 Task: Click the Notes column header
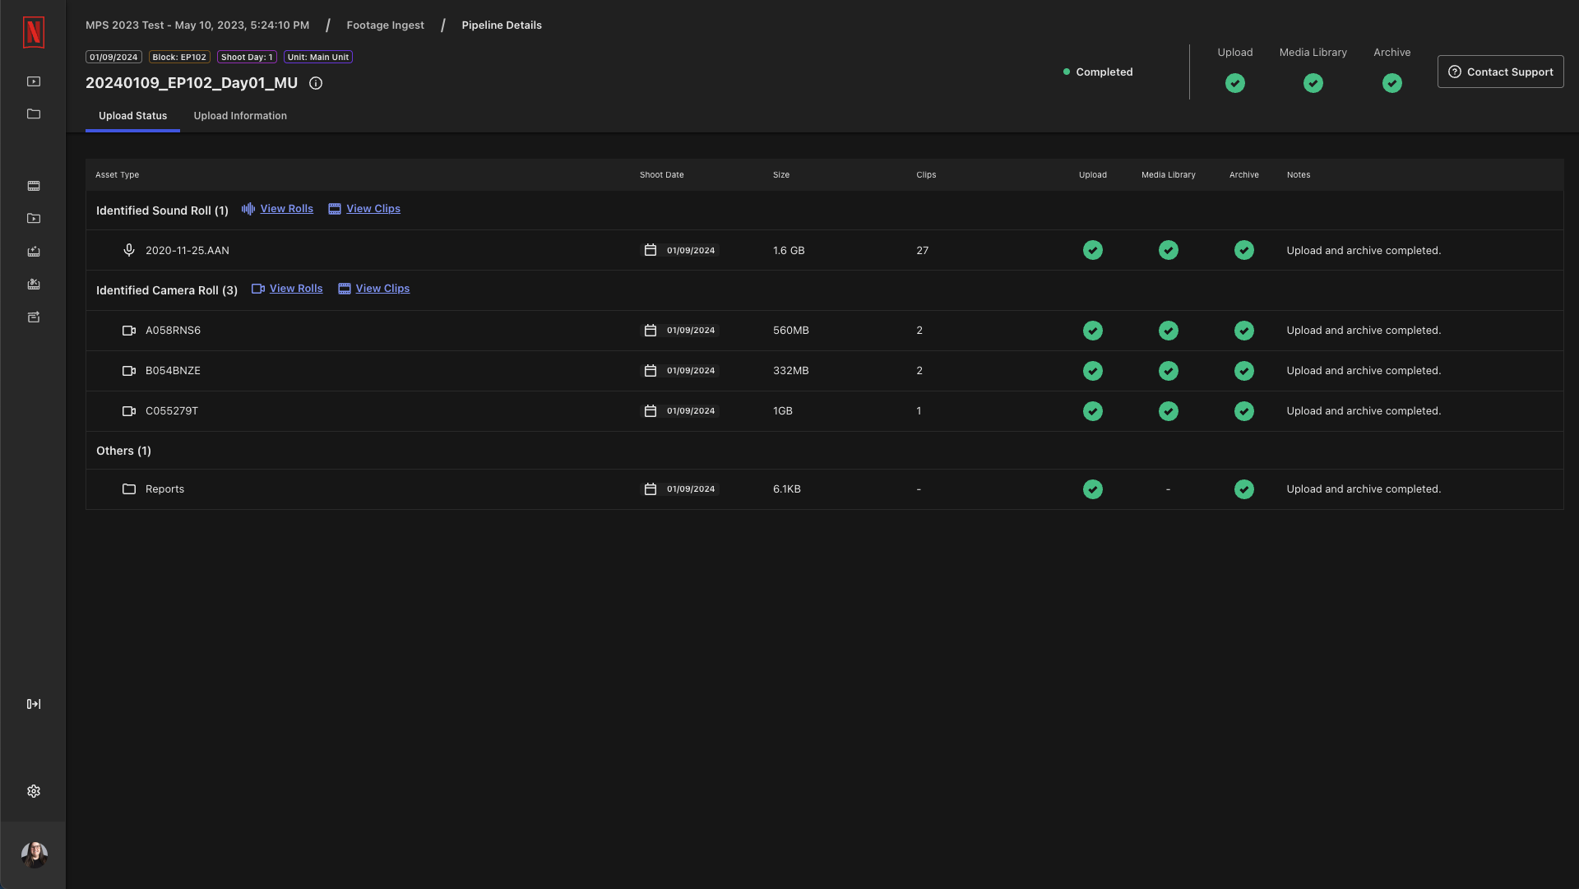tap(1299, 175)
